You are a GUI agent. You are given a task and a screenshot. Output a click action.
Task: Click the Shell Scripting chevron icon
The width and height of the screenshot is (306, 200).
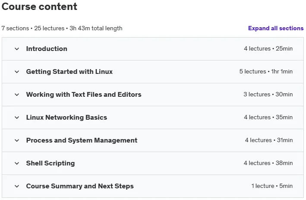click(17, 163)
